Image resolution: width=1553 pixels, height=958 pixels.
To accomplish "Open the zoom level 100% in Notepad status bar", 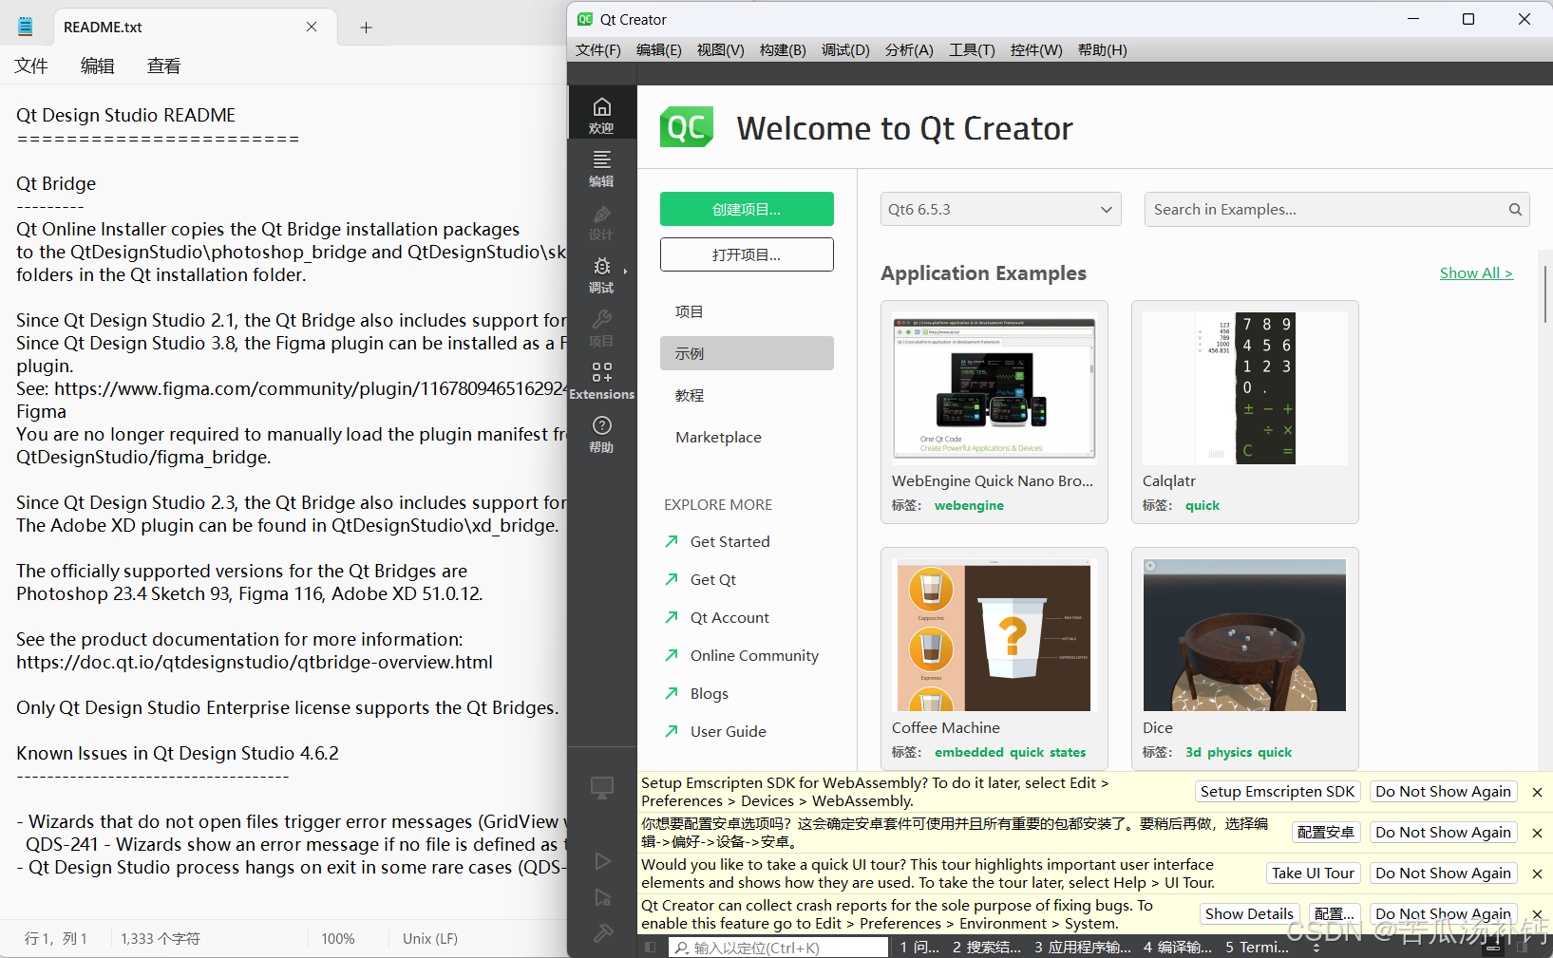I will 338,938.
